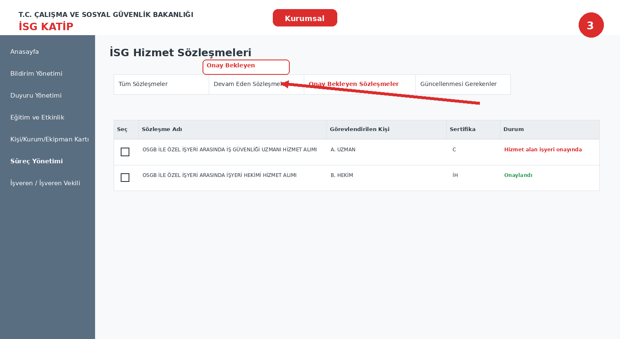Viewport: 620px width, 339px height.
Task: Click the İSG KATİP logo title
Action: [x=46, y=26]
